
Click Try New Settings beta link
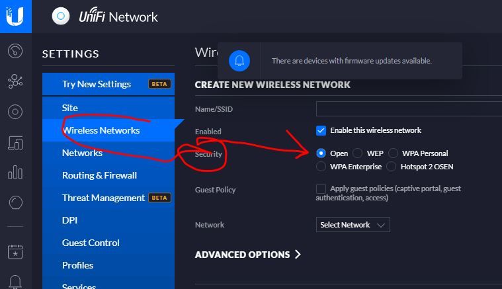tap(97, 84)
